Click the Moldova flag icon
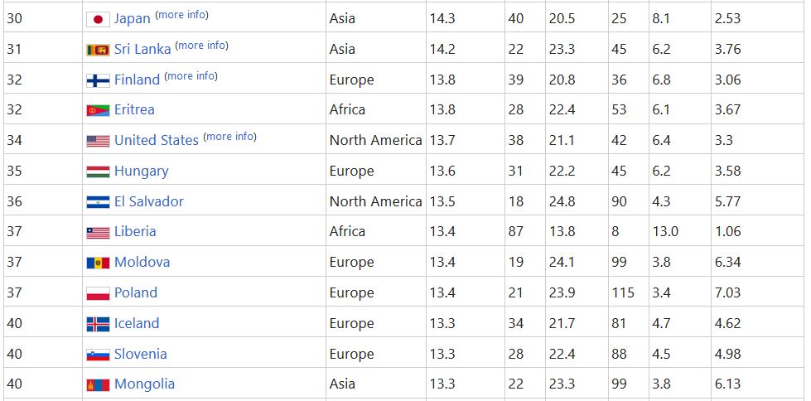 point(98,263)
